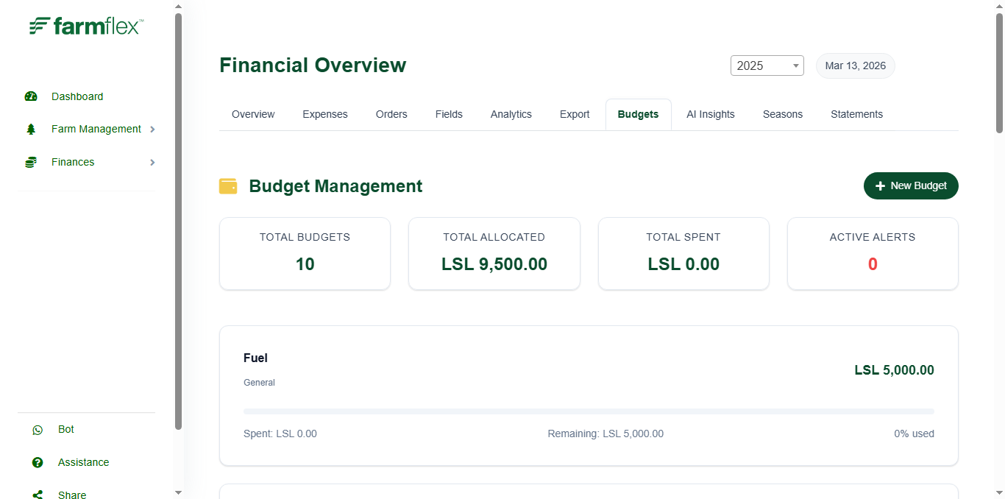
Task: Click the red '0' active alerts value
Action: 873,264
